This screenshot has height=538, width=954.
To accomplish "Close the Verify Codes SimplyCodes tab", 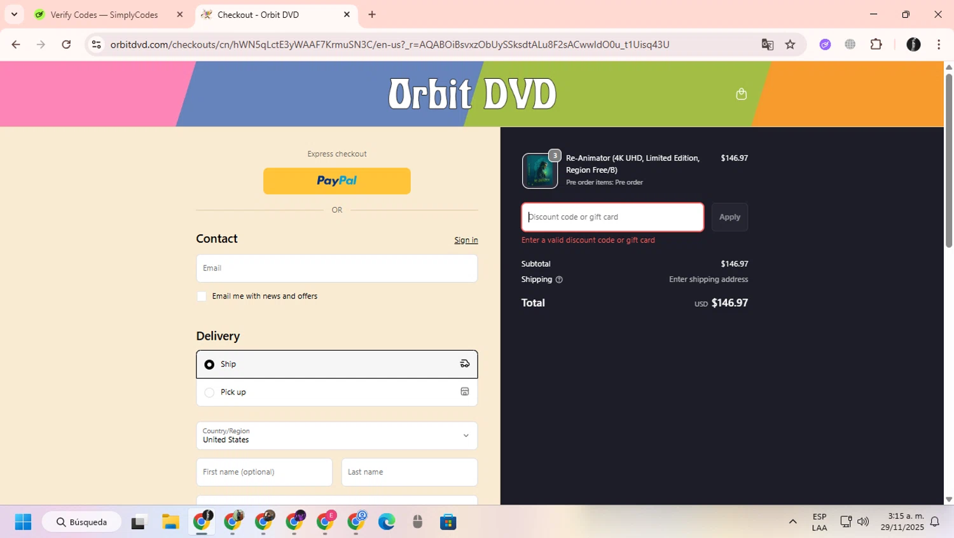I will [x=180, y=15].
